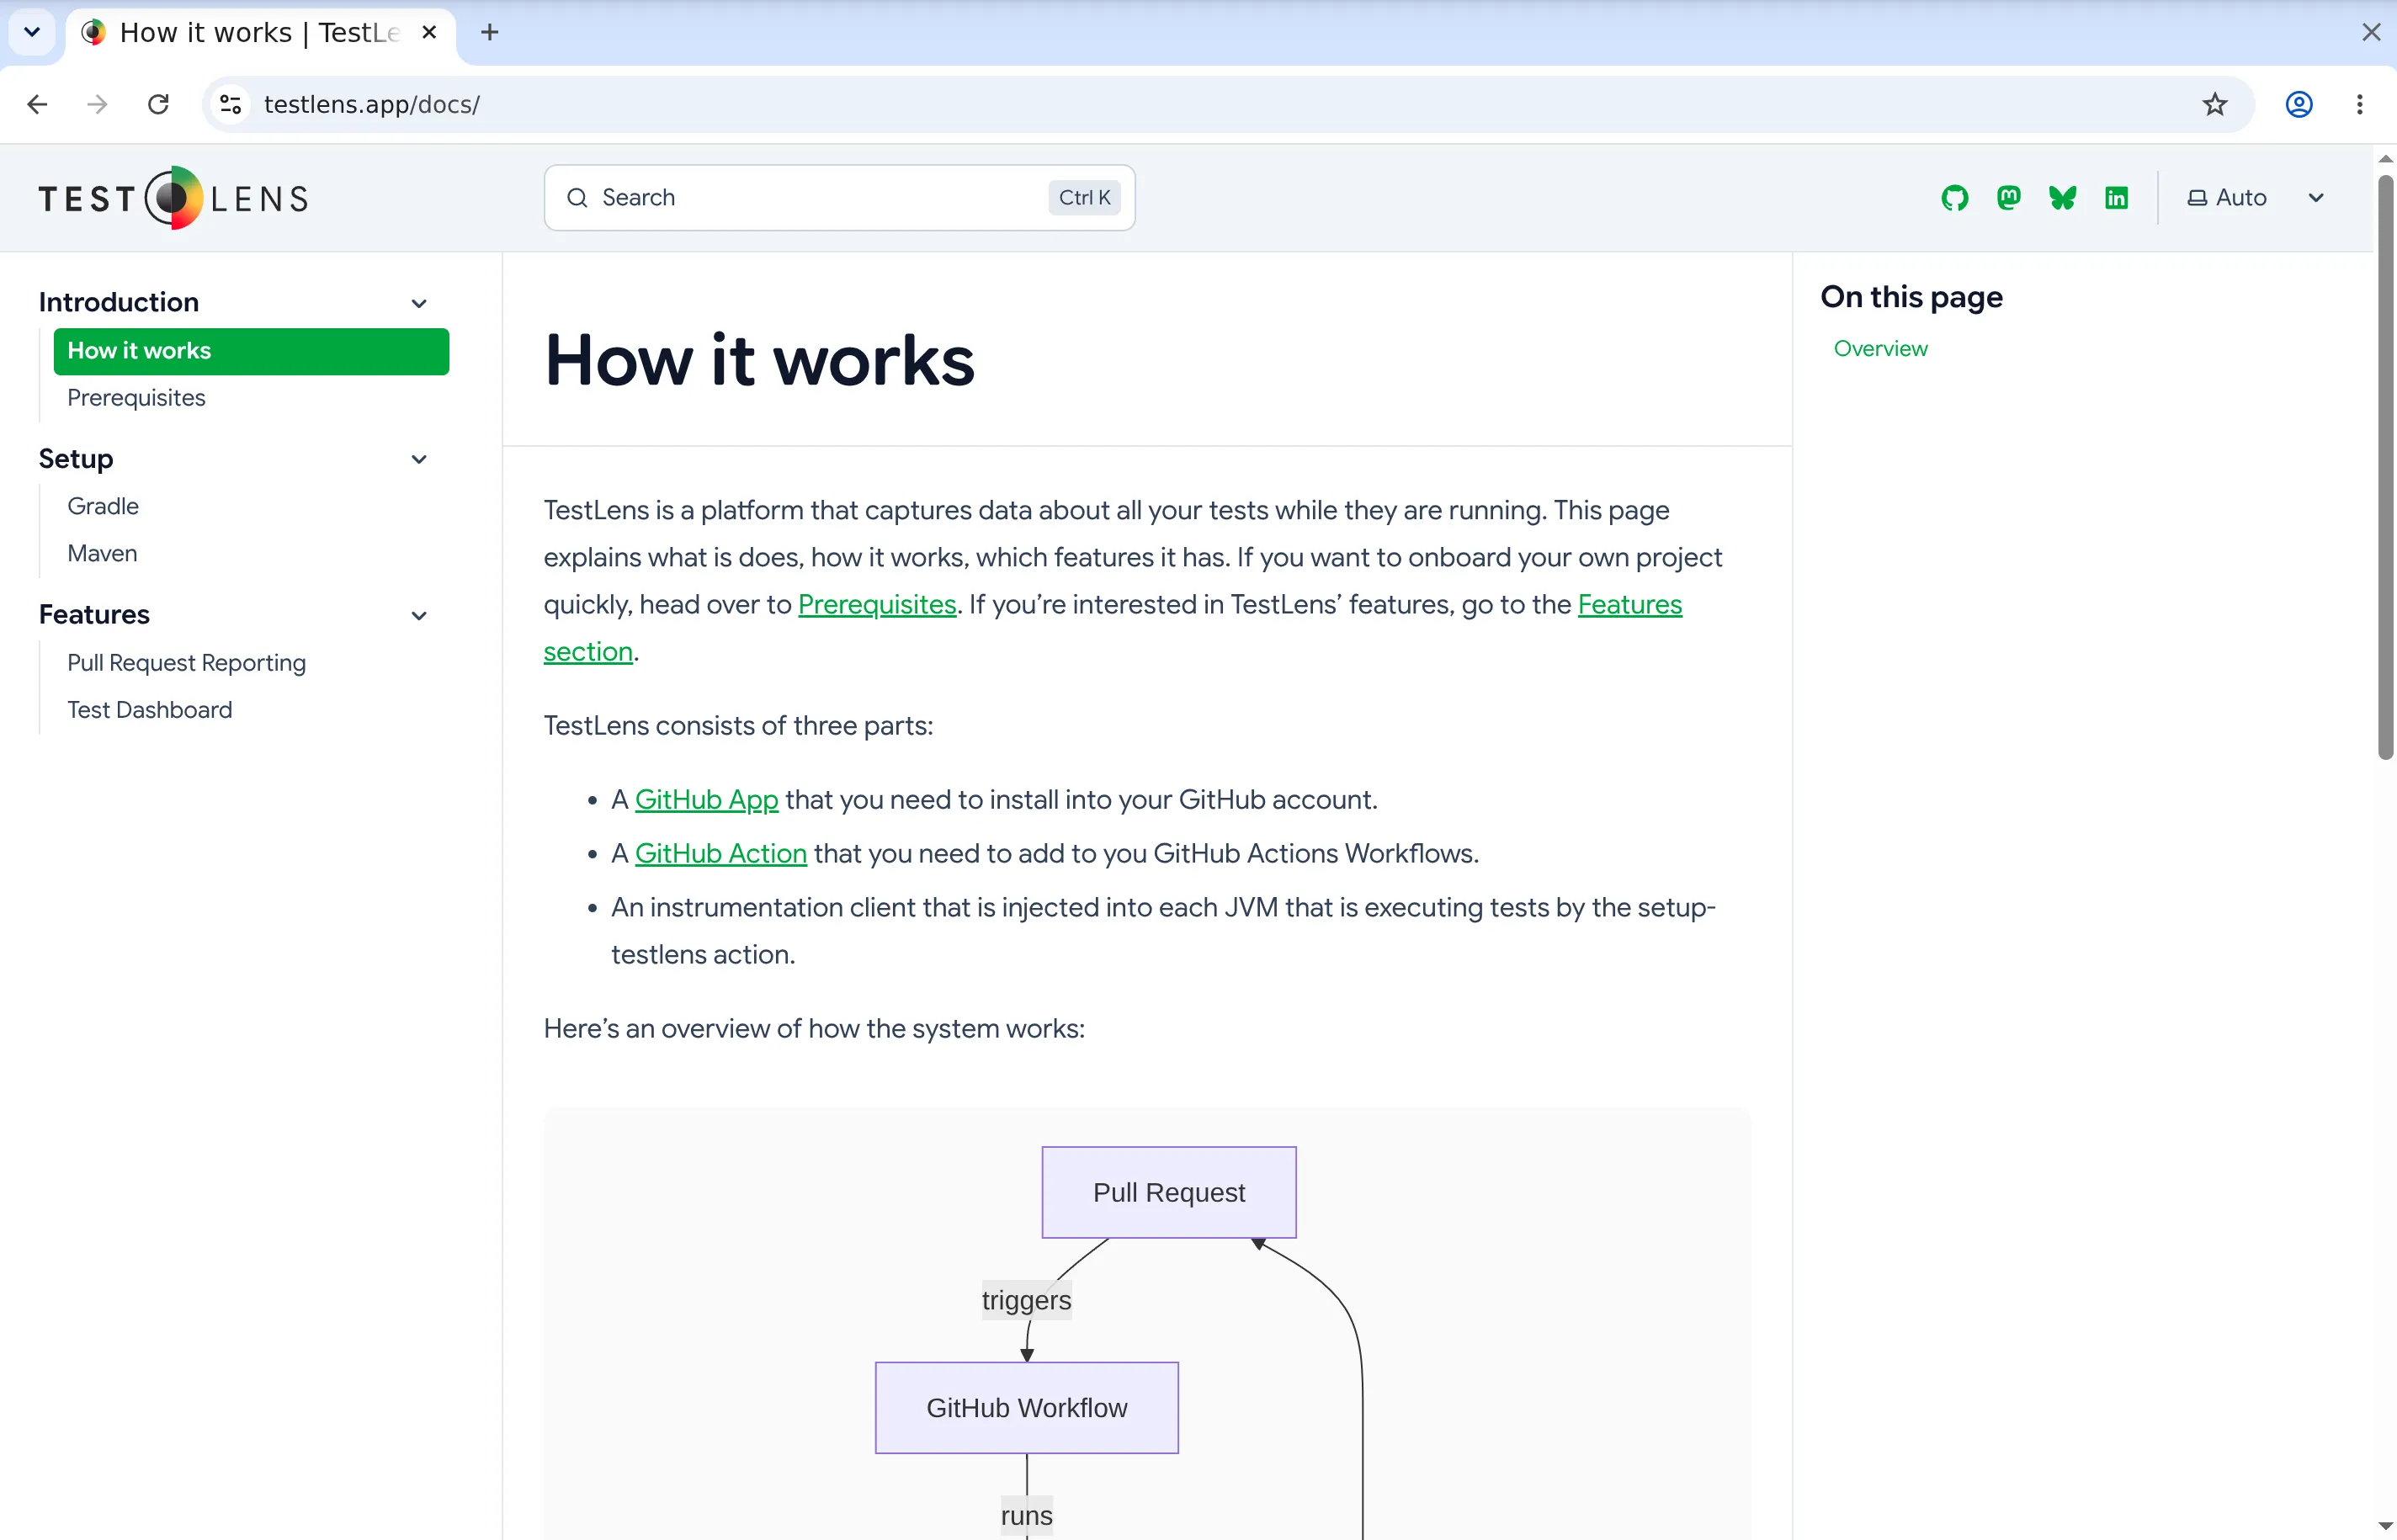The height and width of the screenshot is (1540, 2397).
Task: Open the Auto theme selector dropdown
Action: click(x=2256, y=198)
